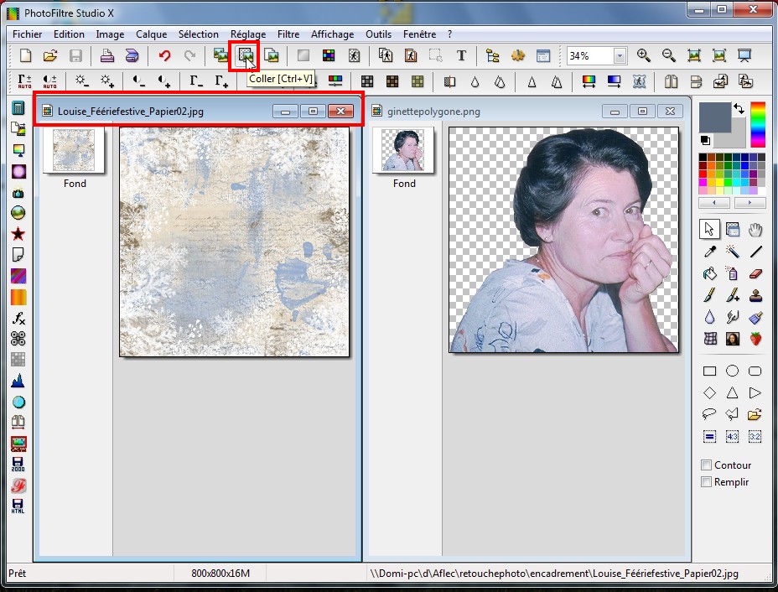Open the Sélection menu

click(x=199, y=34)
